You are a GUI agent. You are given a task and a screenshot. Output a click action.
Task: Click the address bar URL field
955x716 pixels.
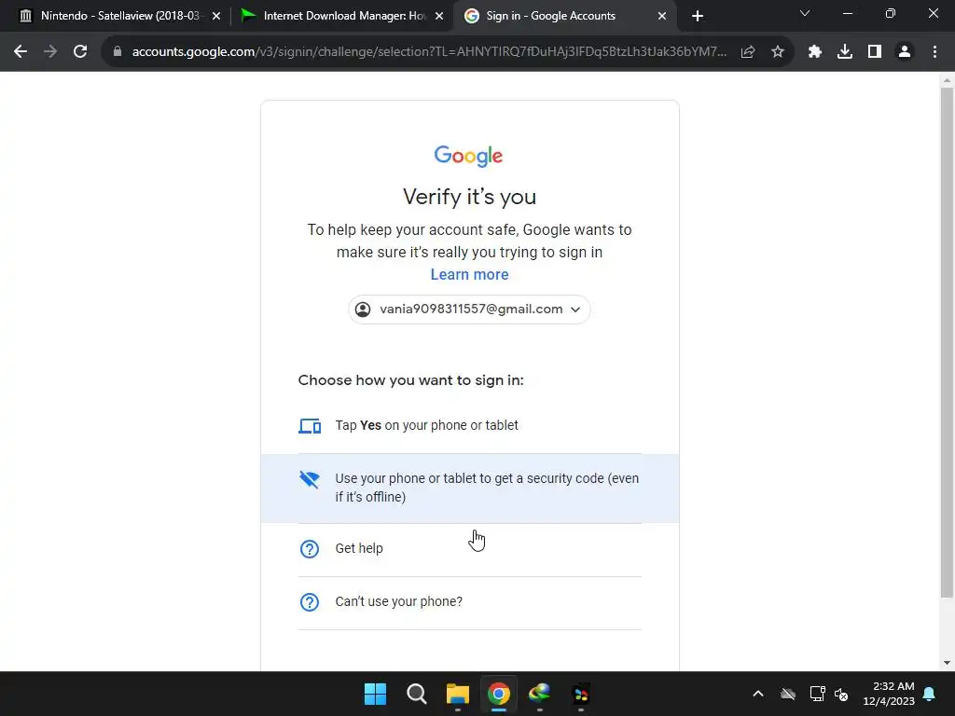tap(429, 52)
